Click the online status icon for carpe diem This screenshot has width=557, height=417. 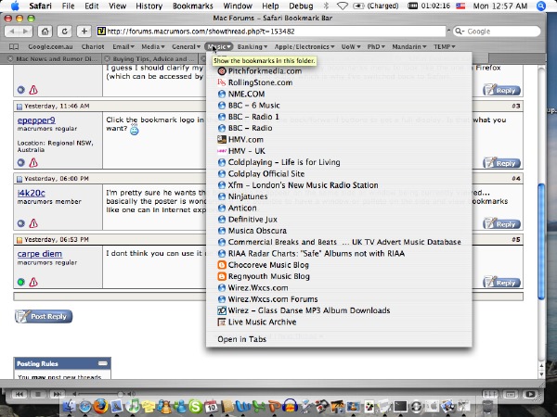point(21,282)
